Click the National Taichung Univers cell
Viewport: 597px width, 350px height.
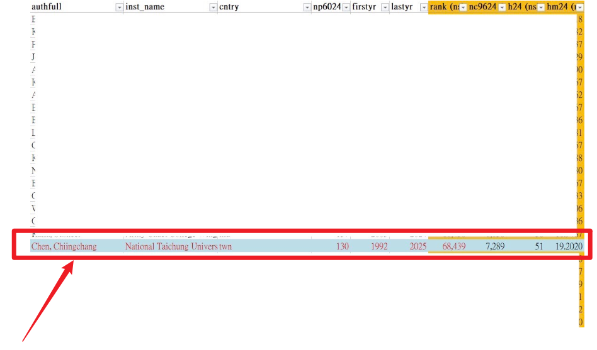click(171, 246)
